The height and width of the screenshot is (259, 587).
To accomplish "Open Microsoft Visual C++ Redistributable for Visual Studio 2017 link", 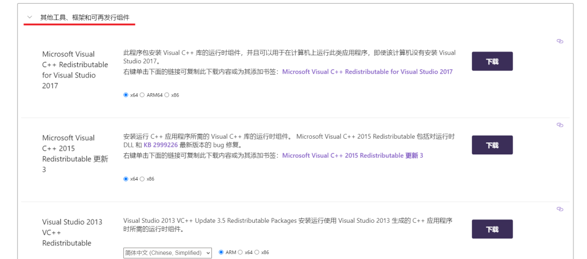I will (x=367, y=72).
